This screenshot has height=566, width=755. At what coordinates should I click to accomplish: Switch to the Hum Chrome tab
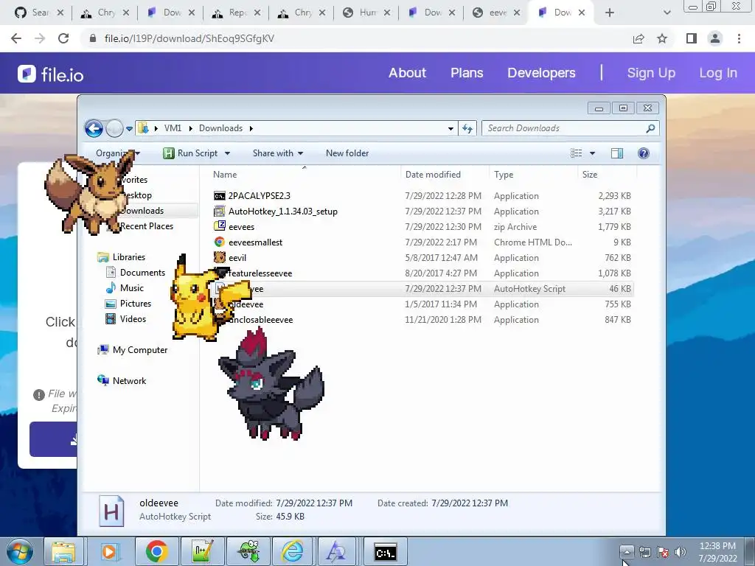(366, 13)
